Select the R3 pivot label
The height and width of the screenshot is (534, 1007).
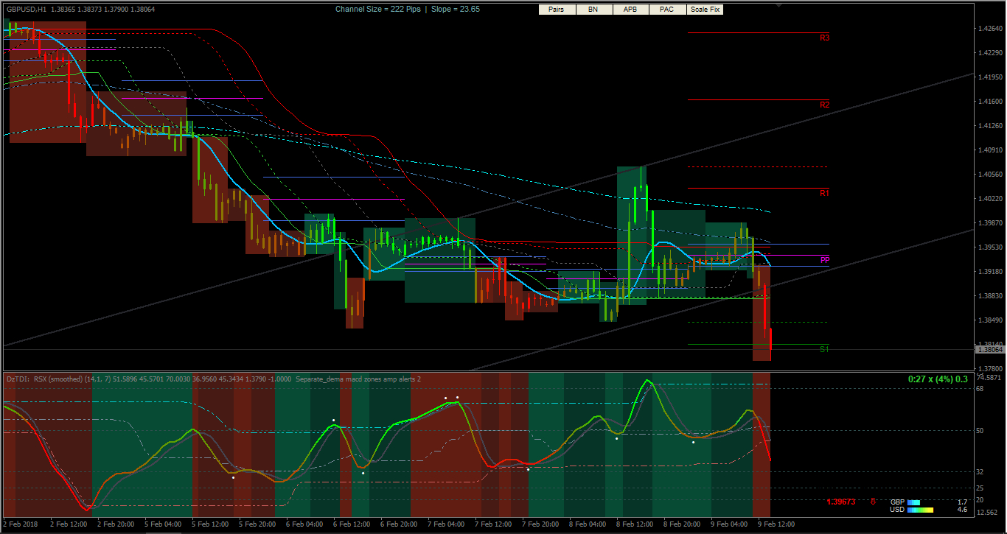pos(825,37)
